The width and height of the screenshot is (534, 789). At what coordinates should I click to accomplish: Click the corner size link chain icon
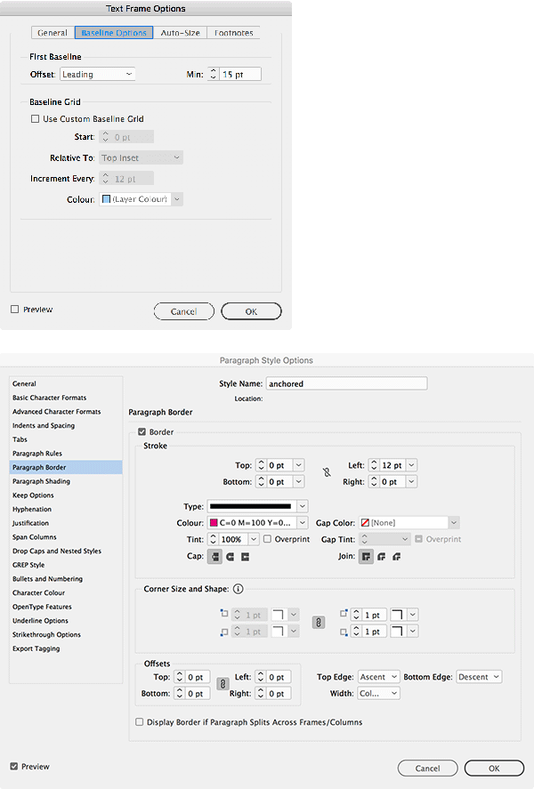316,623
